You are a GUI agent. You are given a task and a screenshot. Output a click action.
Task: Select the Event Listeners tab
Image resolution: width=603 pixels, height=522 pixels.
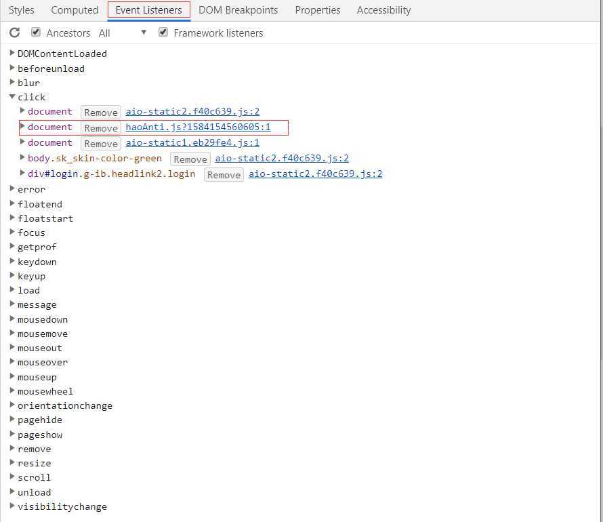pyautogui.click(x=149, y=10)
